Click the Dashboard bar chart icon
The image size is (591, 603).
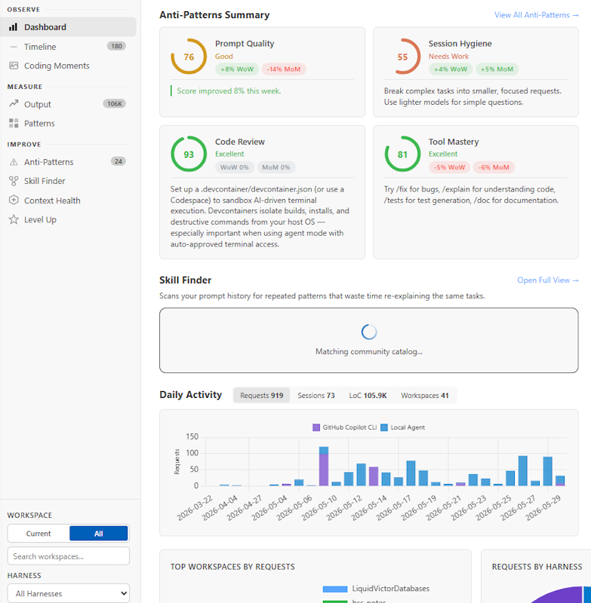(x=14, y=27)
